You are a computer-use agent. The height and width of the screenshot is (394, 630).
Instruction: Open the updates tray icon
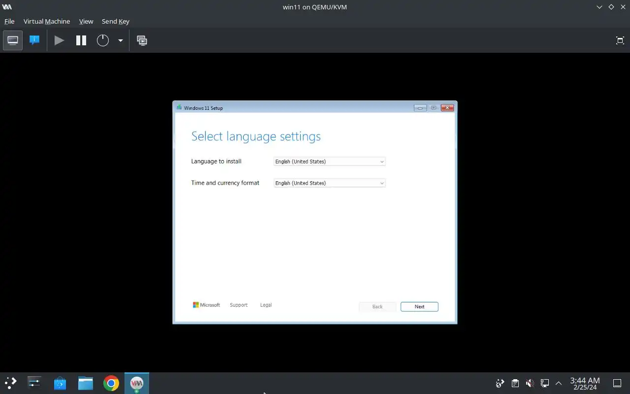[x=500, y=383]
